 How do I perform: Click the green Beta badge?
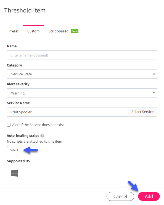[x=74, y=31]
